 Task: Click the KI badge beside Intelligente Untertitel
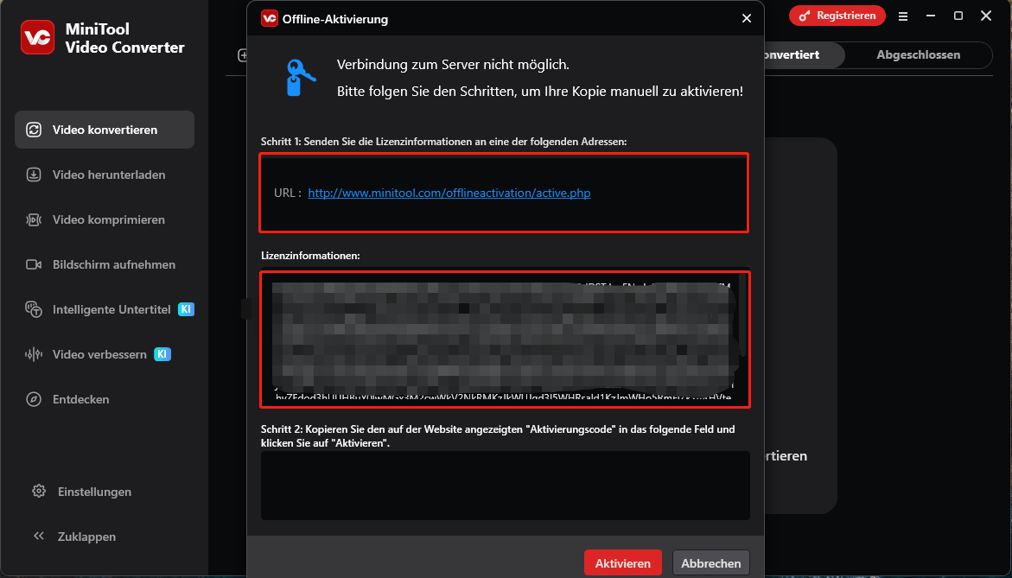point(186,309)
